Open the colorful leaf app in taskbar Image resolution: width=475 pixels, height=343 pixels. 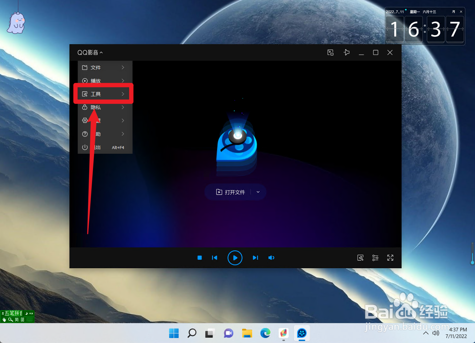[x=283, y=333]
